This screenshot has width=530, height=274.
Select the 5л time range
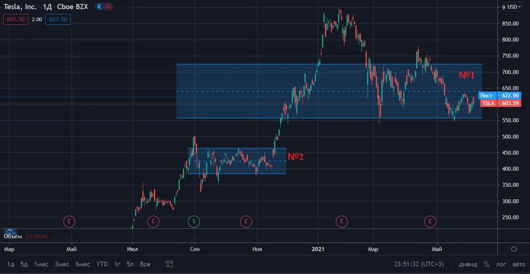pyautogui.click(x=130, y=264)
